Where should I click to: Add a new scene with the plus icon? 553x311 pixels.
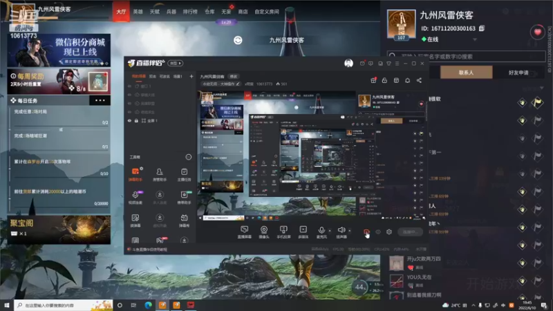(x=191, y=76)
